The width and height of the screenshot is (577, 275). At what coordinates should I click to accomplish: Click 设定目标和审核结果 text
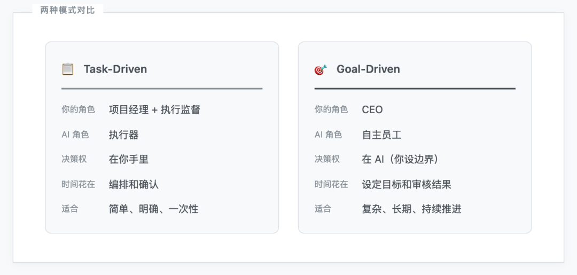tap(407, 184)
